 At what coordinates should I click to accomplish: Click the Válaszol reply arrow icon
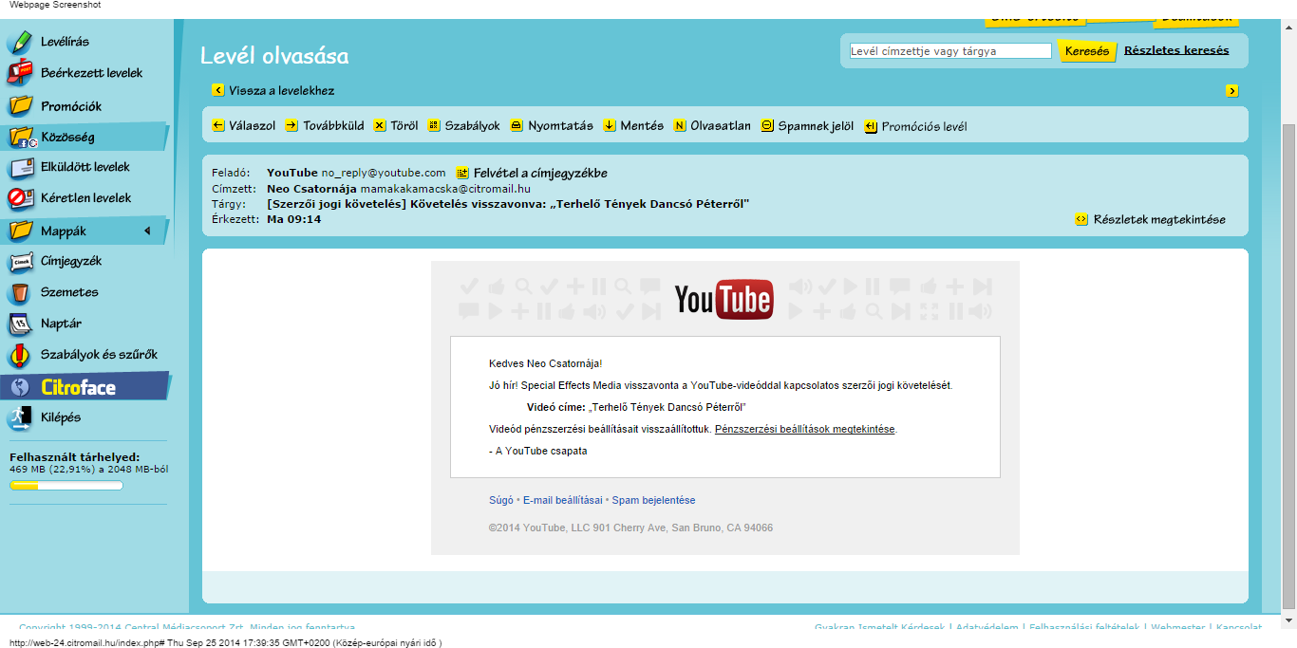point(218,125)
